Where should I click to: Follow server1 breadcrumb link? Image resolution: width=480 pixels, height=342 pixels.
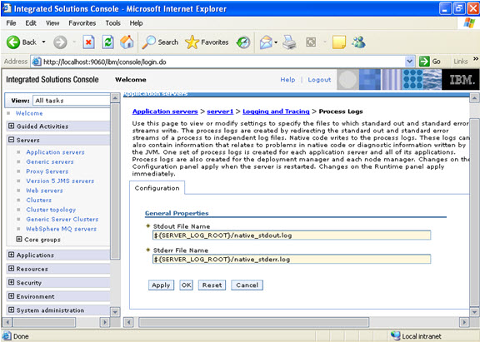click(220, 112)
